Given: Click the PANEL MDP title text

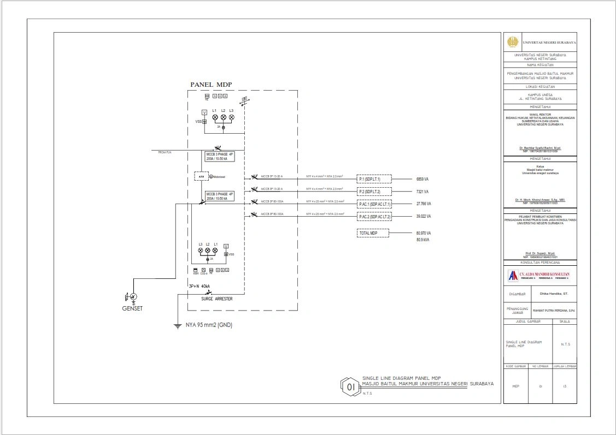Looking at the screenshot, I should pyautogui.click(x=211, y=85).
